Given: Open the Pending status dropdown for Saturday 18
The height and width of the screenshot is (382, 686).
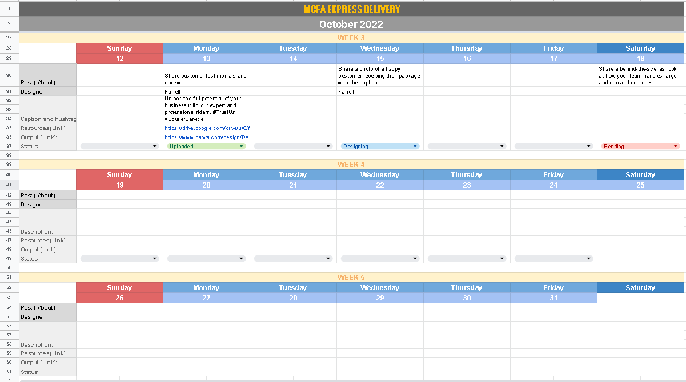Looking at the screenshot, I should coord(640,146).
